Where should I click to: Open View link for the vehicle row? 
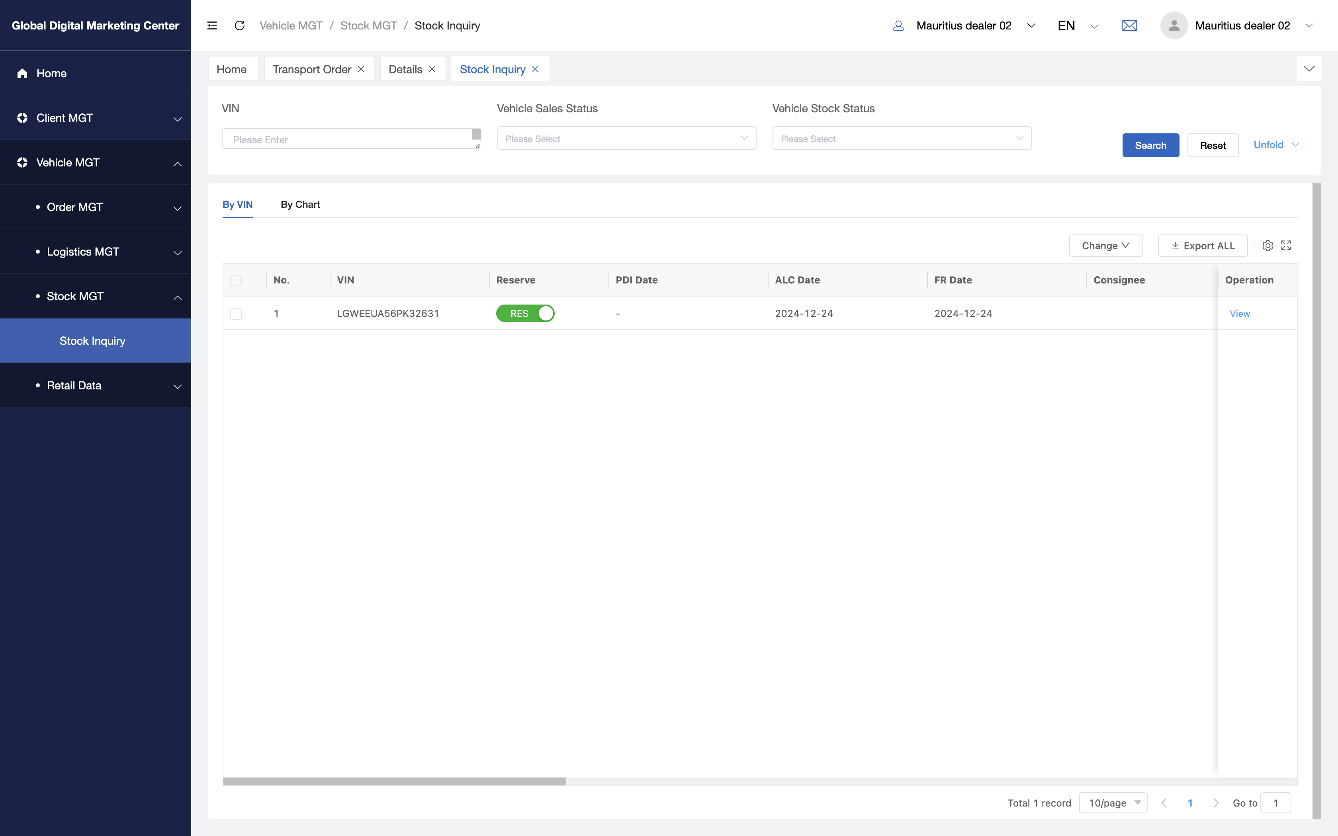pos(1240,314)
